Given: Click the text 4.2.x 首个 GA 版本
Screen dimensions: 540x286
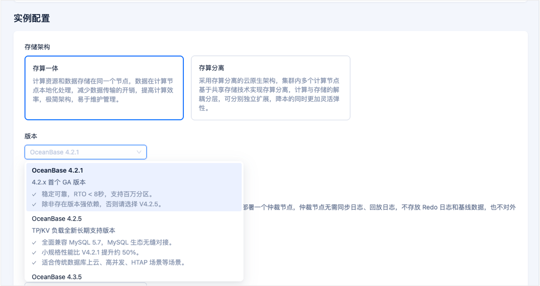Looking at the screenshot, I should click(59, 182).
